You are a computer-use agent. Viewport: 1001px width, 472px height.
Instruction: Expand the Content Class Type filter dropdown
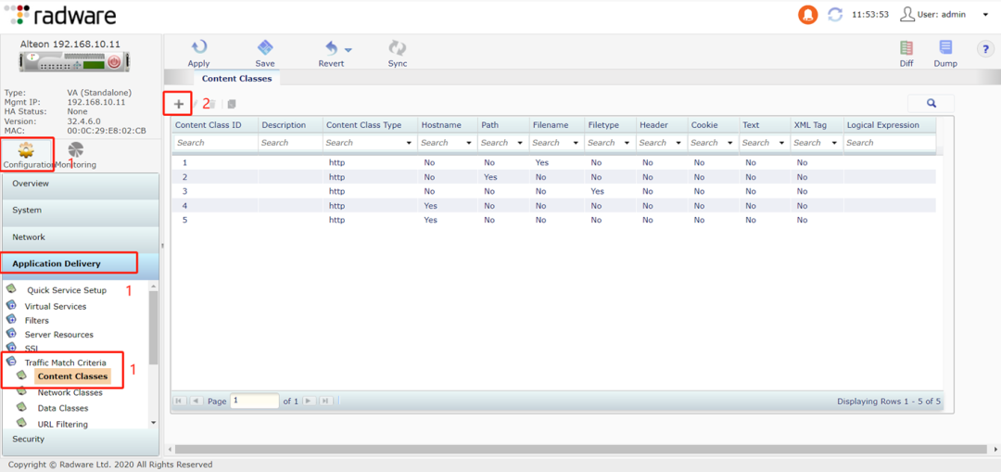click(409, 143)
